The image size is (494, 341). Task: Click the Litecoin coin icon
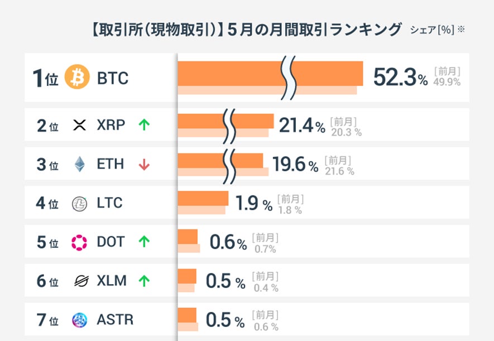click(x=80, y=204)
